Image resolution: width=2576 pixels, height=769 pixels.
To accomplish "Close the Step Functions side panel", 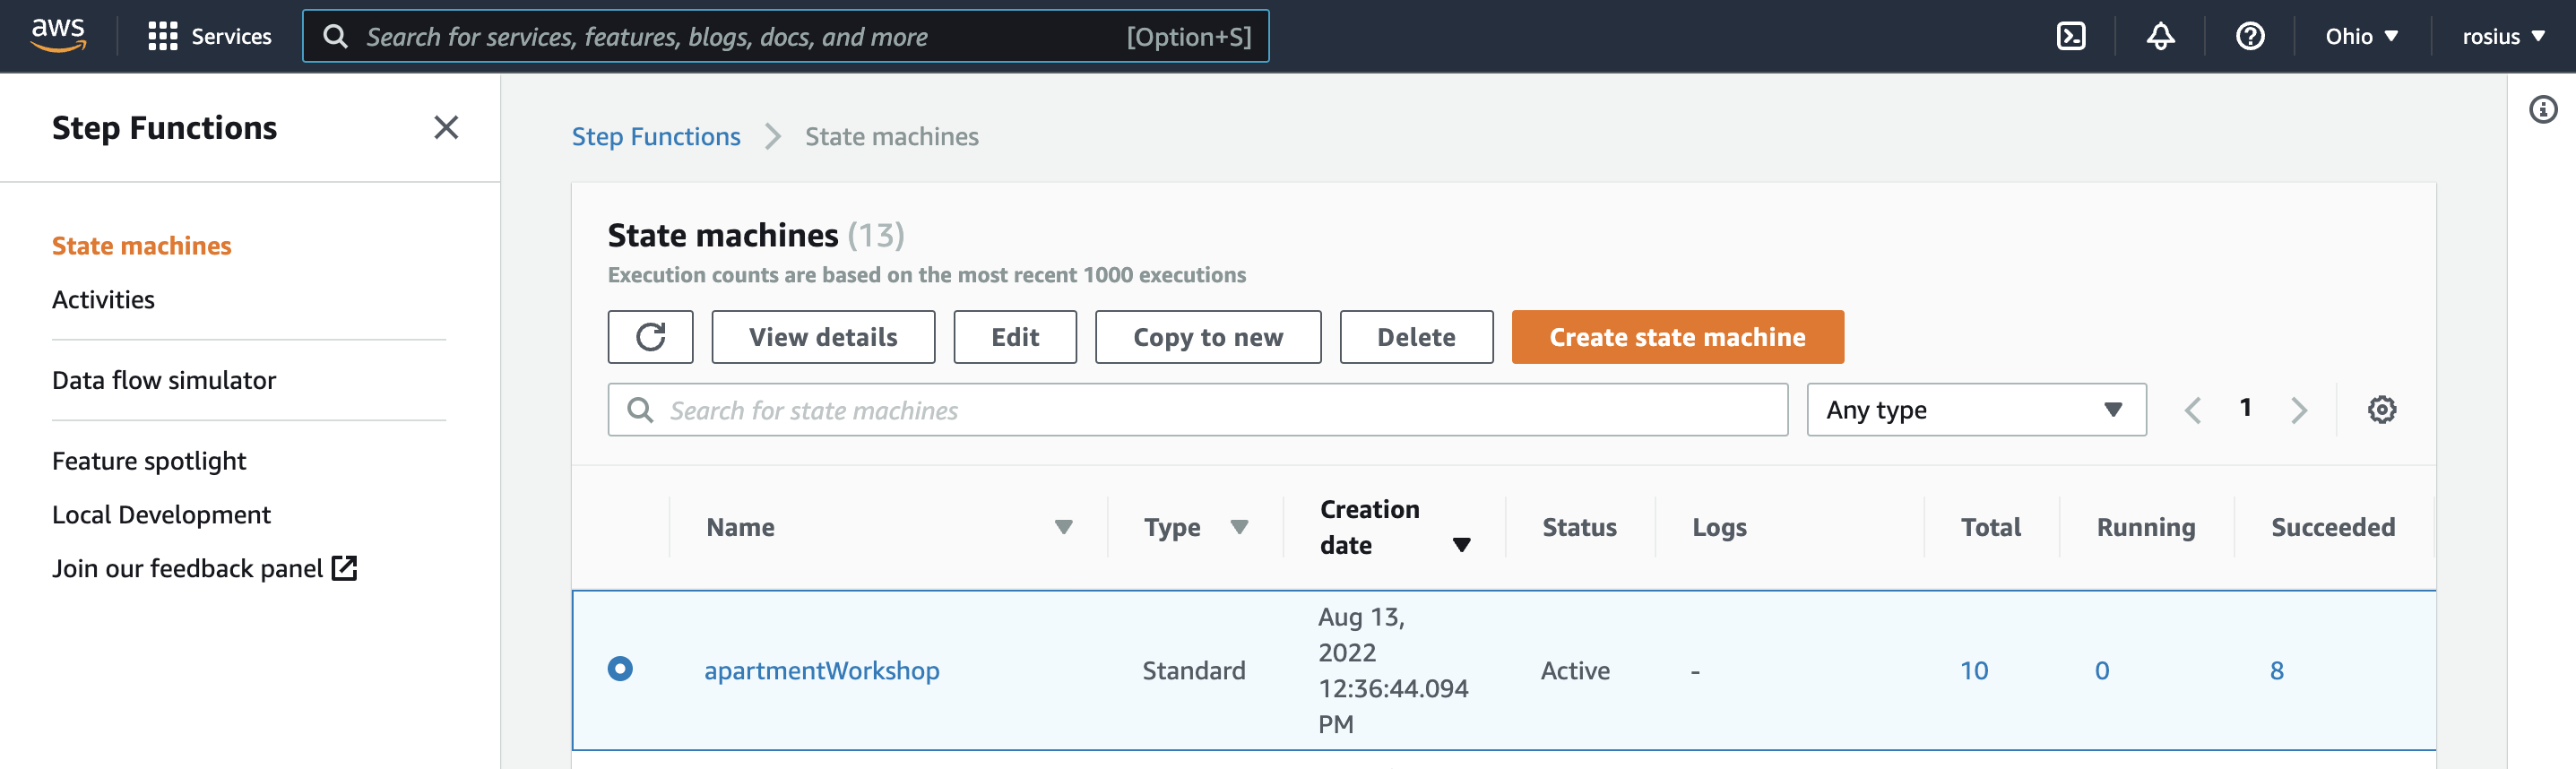I will click(446, 127).
